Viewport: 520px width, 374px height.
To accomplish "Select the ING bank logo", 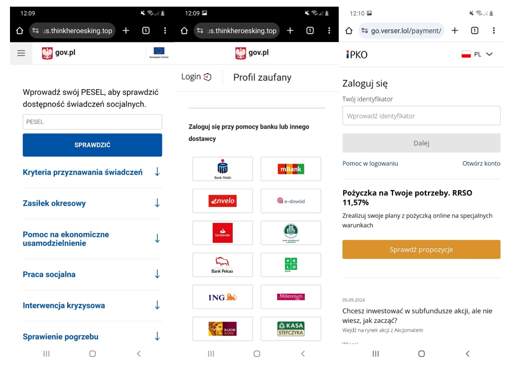I will [222, 297].
